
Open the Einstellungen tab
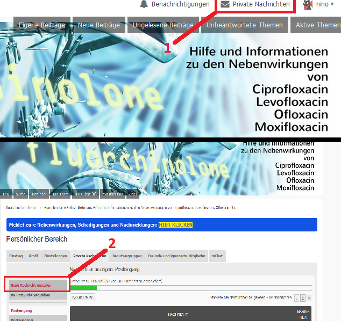(55, 256)
